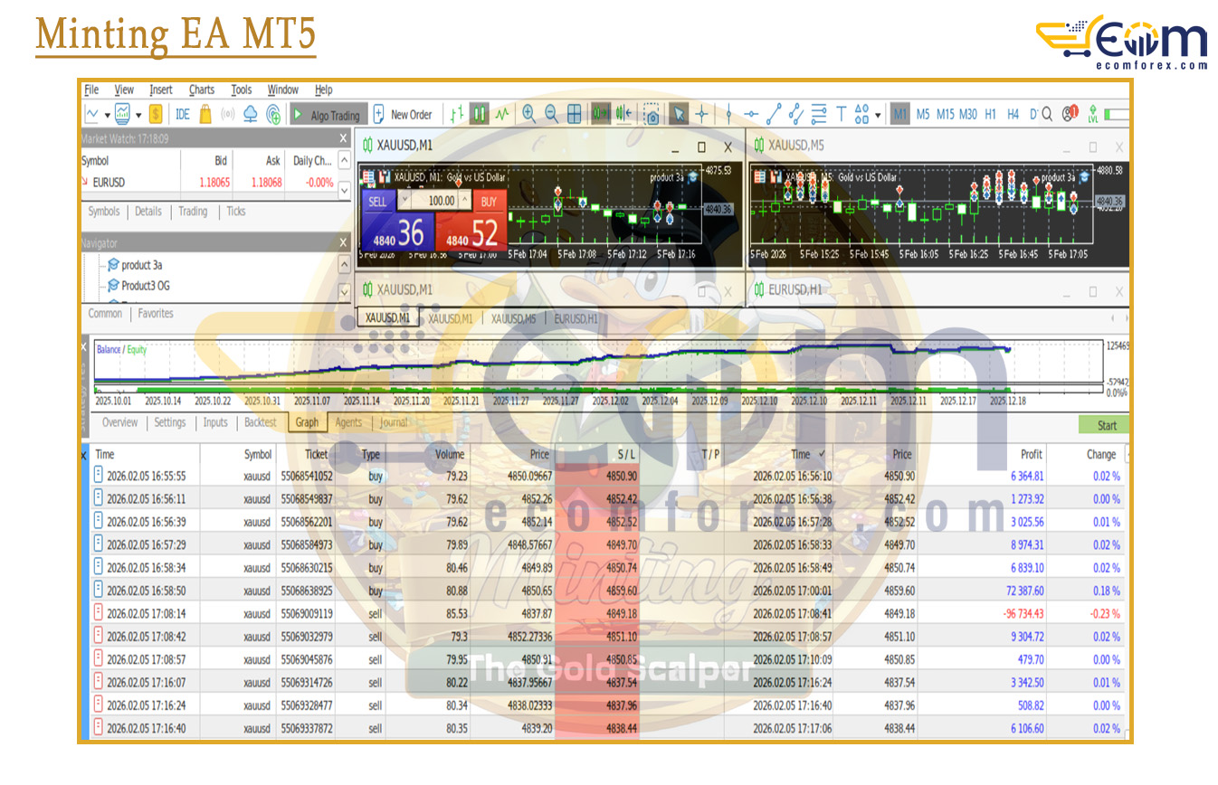The width and height of the screenshot is (1218, 785).
Task: Switch to the Journal tab
Action: click(394, 422)
